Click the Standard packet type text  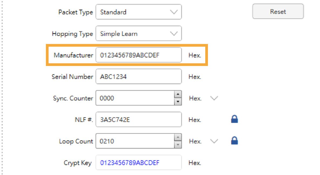click(113, 12)
